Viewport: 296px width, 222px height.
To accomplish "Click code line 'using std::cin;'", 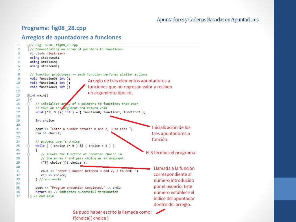I will tap(44, 62).
